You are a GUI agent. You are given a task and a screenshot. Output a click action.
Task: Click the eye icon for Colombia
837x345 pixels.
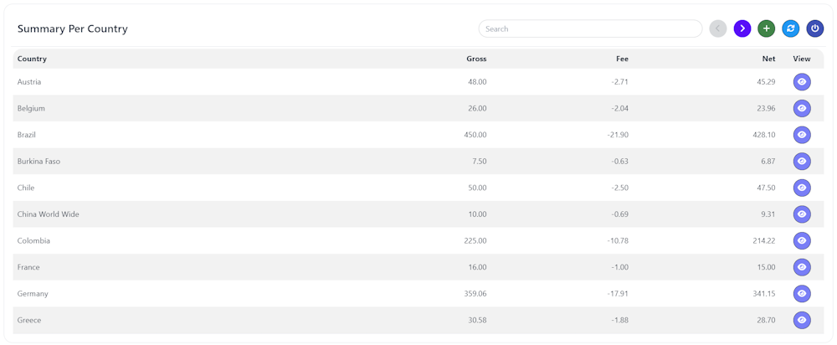(802, 240)
